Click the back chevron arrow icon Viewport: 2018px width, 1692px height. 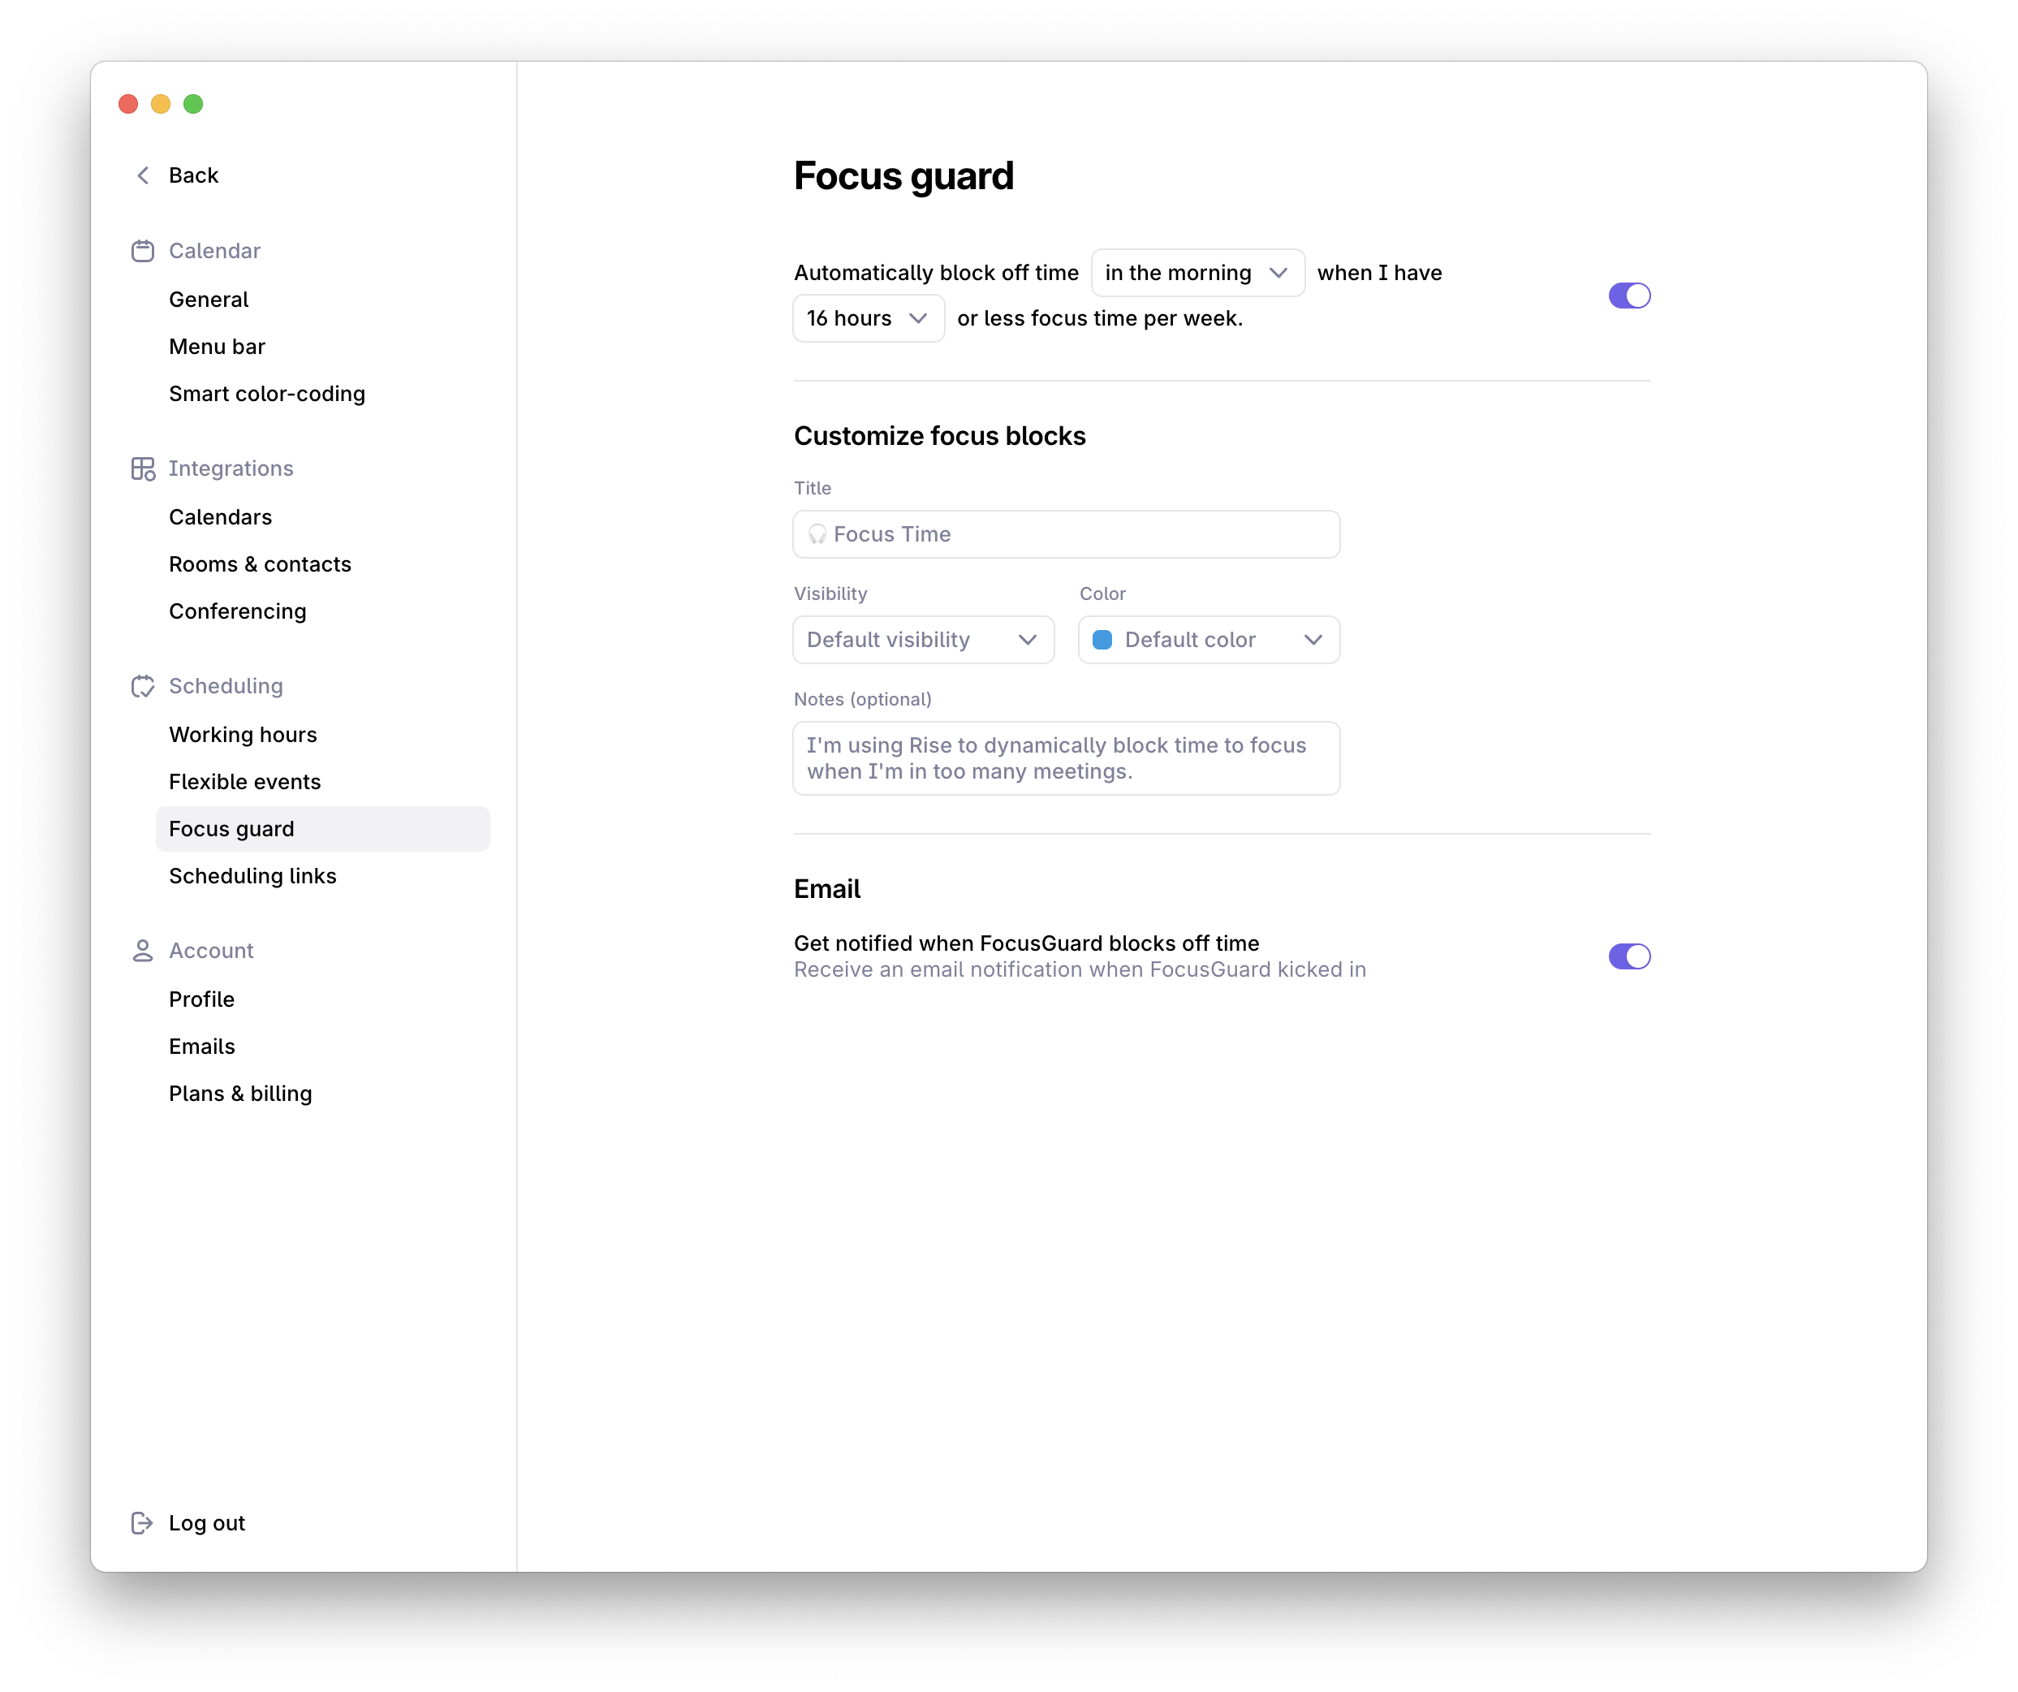143,175
